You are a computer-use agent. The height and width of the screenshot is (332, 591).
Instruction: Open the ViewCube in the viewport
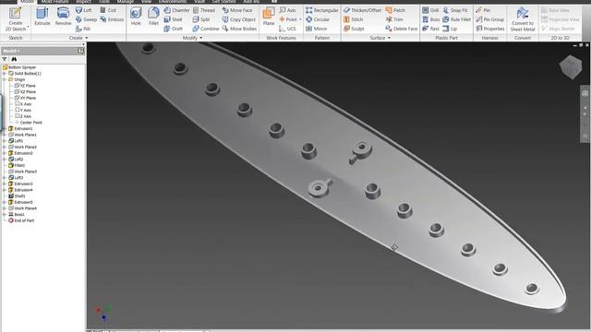tap(571, 67)
